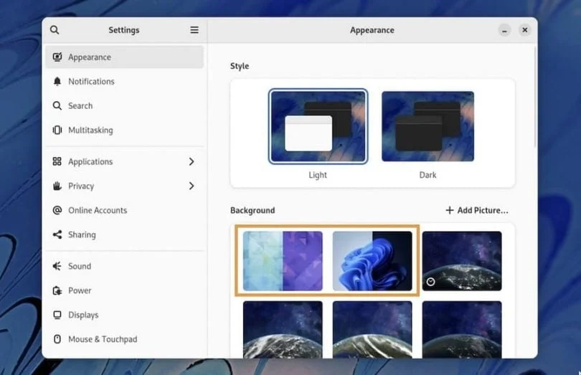Expand the Applications submenu chevron
The image size is (581, 375).
(x=192, y=161)
